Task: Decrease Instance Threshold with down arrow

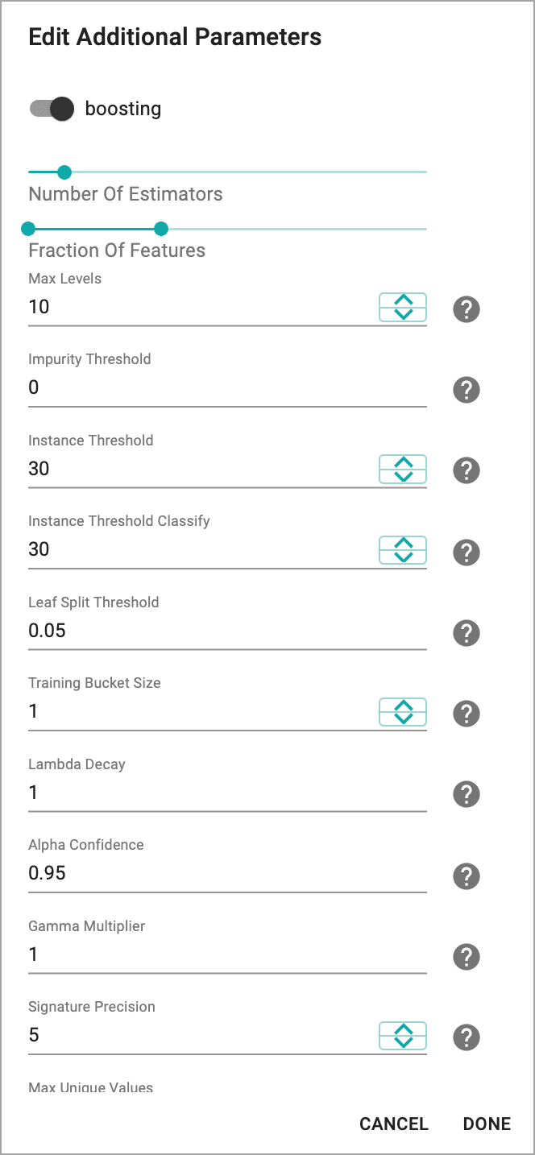Action: (403, 476)
